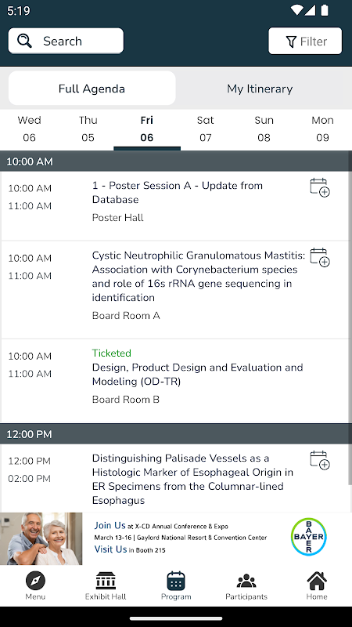Tap the Program calendar icon
Viewport: 352px width, 627px height.
(x=176, y=581)
